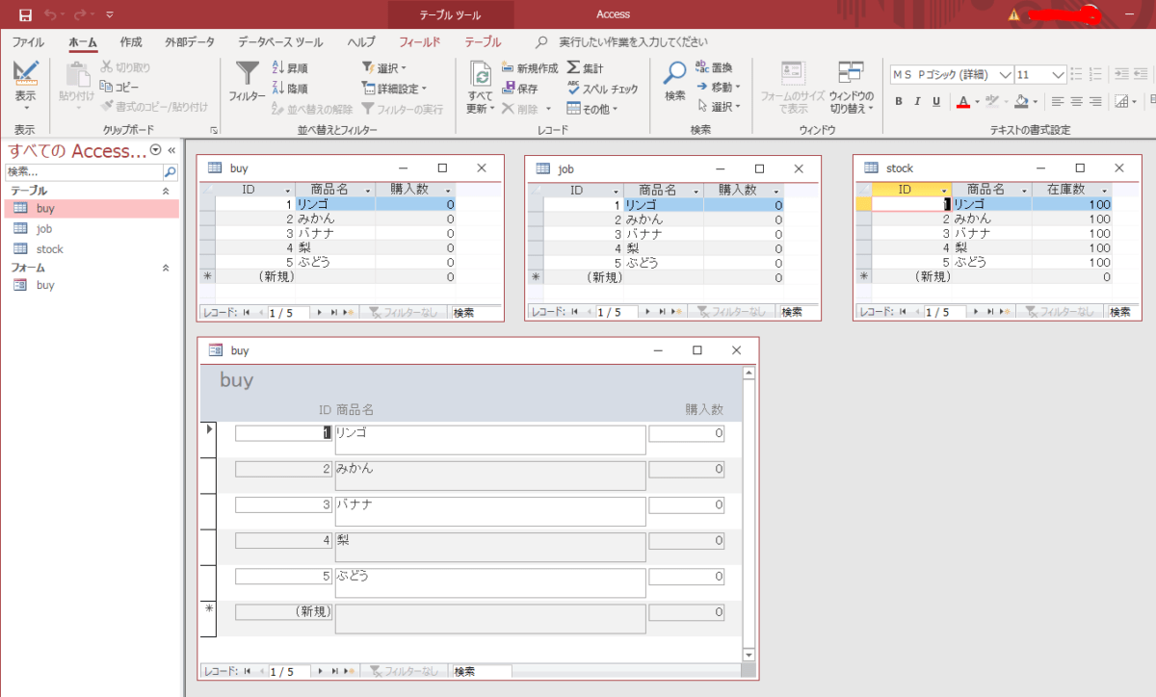Sort ascending with 昇順
The width and height of the screenshot is (1156, 697).
291,67
